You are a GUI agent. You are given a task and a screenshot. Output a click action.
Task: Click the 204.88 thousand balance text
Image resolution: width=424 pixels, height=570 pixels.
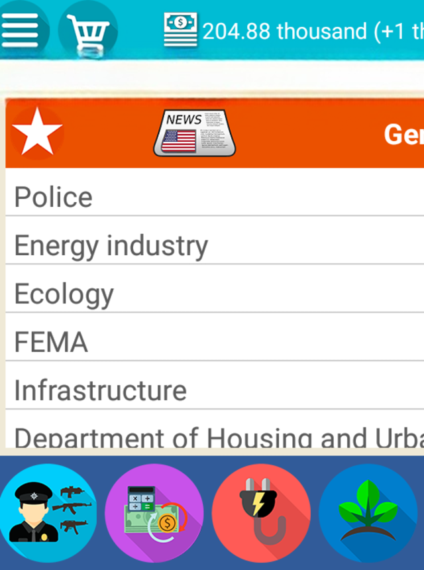click(285, 31)
